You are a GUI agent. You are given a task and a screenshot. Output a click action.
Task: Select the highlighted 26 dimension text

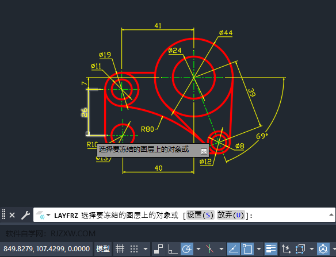click(x=84, y=113)
